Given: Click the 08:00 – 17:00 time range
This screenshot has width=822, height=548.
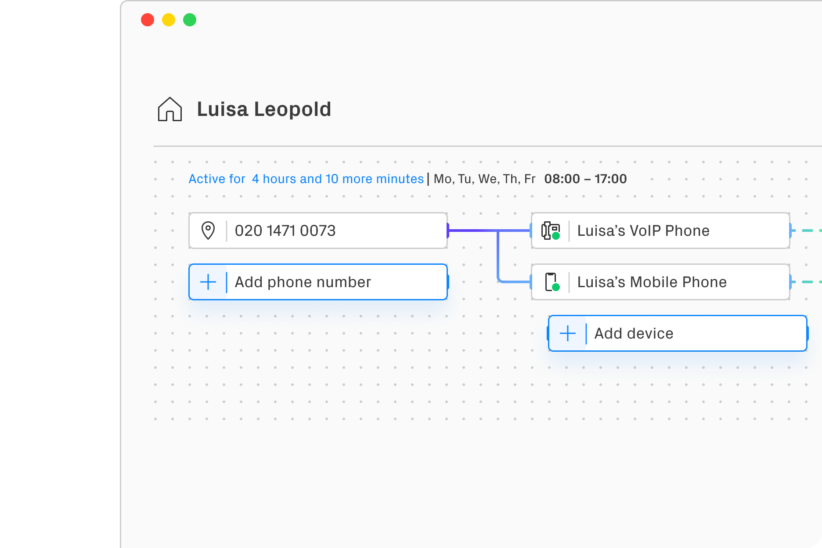Looking at the screenshot, I should [585, 179].
